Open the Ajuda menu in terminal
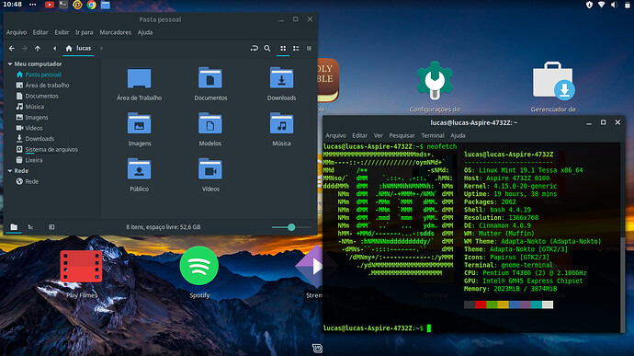The height and width of the screenshot is (356, 634). click(458, 135)
